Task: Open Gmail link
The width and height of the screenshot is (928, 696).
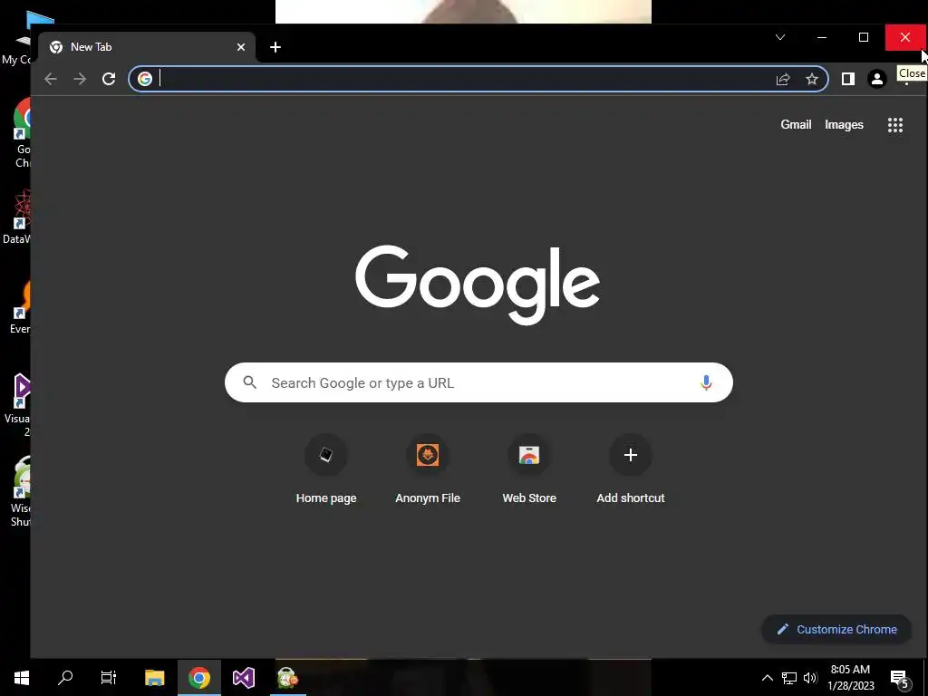Action: (x=796, y=124)
